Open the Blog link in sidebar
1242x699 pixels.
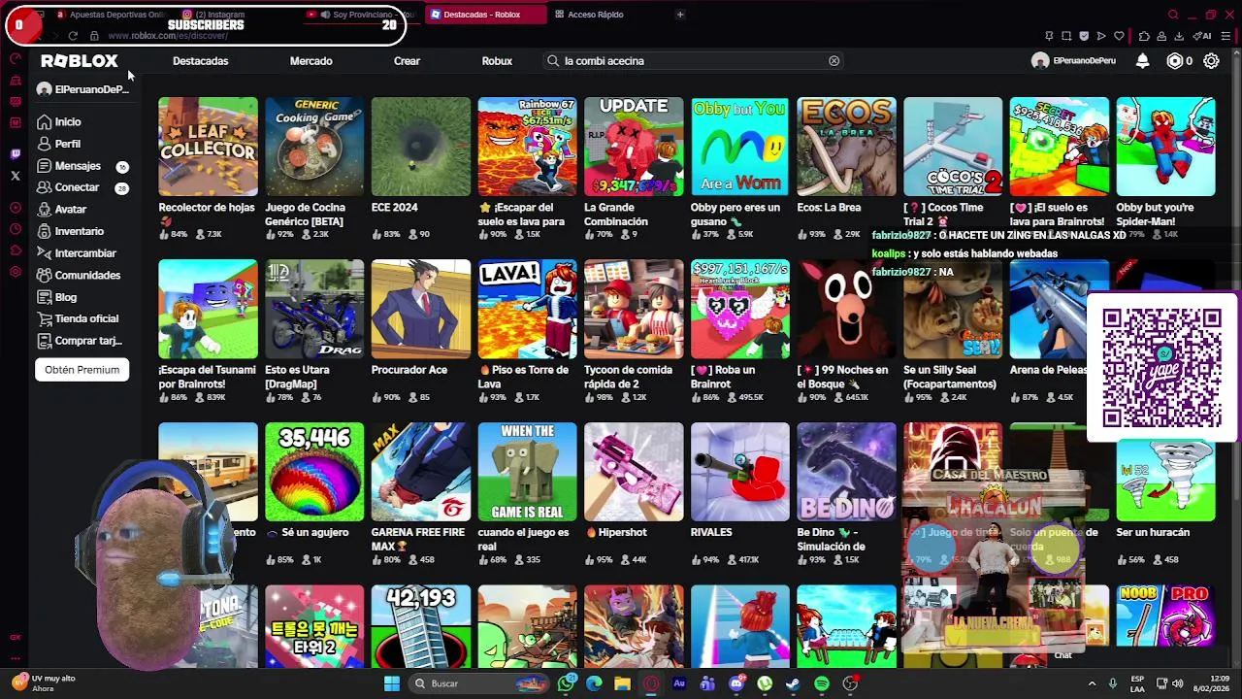[x=57, y=297]
